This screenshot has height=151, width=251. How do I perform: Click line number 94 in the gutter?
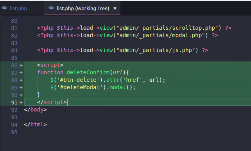point(14,125)
